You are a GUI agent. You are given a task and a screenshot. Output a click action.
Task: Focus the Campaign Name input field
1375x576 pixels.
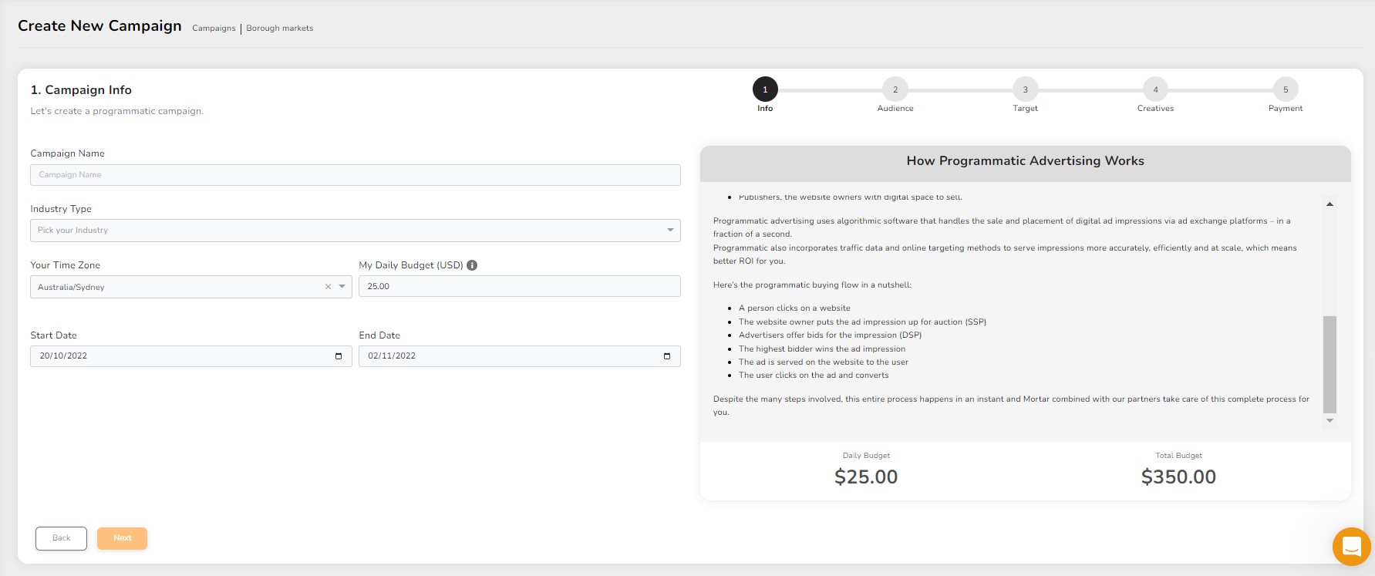point(355,175)
